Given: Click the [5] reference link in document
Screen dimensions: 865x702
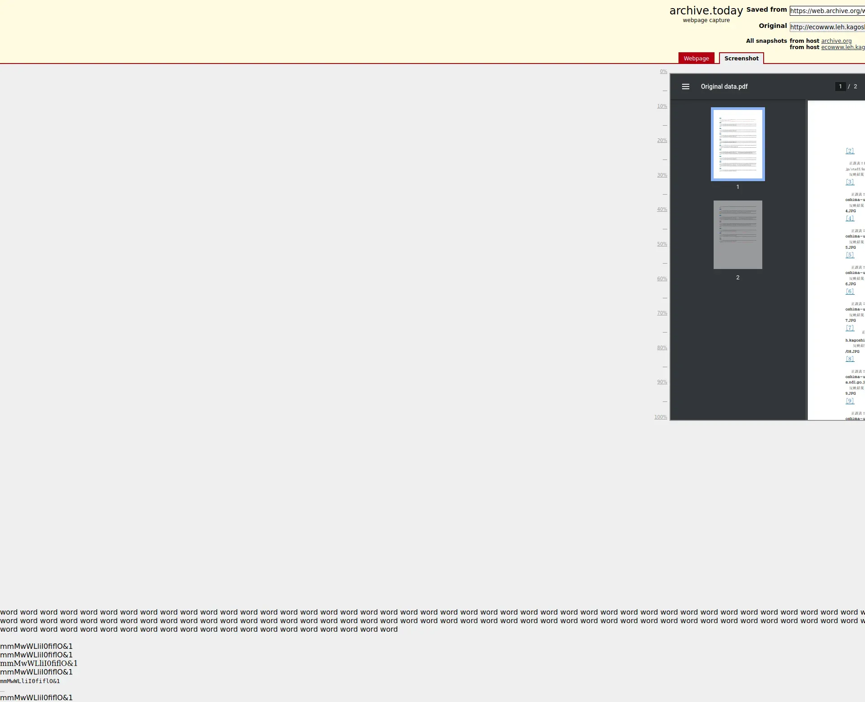Looking at the screenshot, I should coord(850,255).
